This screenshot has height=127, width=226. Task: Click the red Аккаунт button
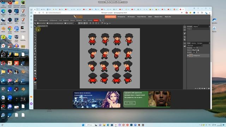96,20
